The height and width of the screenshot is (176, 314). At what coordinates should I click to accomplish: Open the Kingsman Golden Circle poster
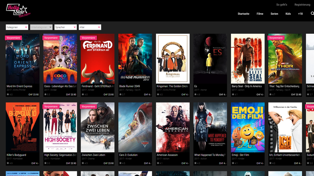173,58
